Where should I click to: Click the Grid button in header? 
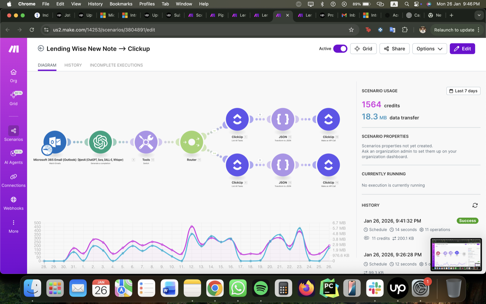coord(363,49)
